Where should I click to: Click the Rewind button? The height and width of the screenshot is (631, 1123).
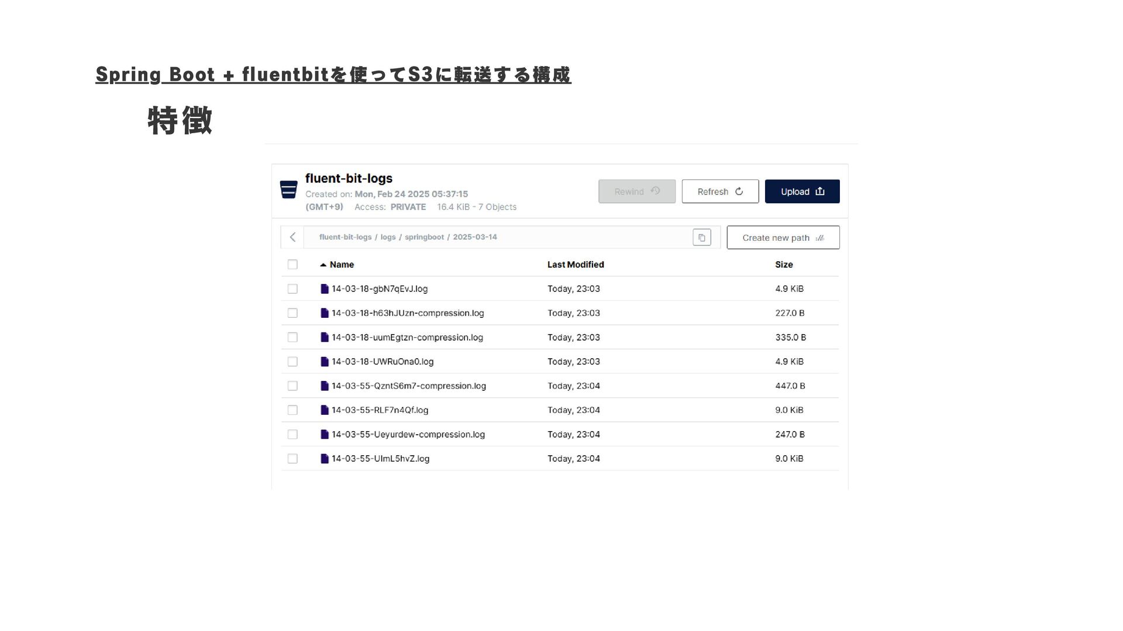click(637, 191)
